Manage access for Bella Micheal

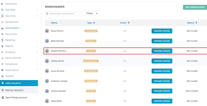[162, 41]
